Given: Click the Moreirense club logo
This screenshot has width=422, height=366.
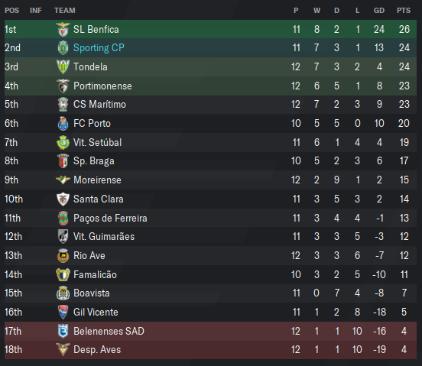Looking at the screenshot, I should tap(63, 180).
